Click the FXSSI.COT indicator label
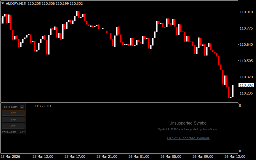Viewport: 256px width, 160px height. pos(43,106)
